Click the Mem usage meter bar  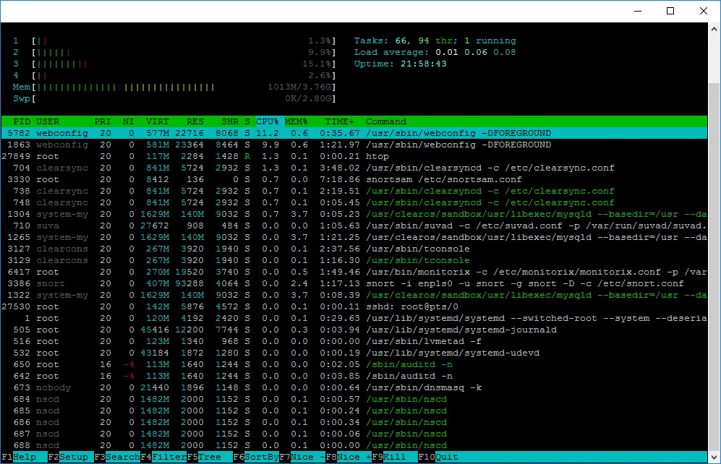(174, 87)
